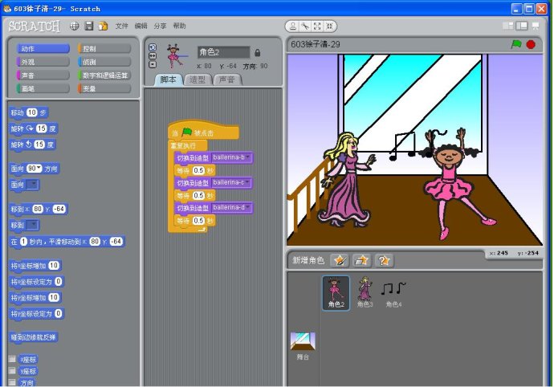The height and width of the screenshot is (387, 554).
Task: Set rotation style to can rotate
Action: tap(153, 47)
